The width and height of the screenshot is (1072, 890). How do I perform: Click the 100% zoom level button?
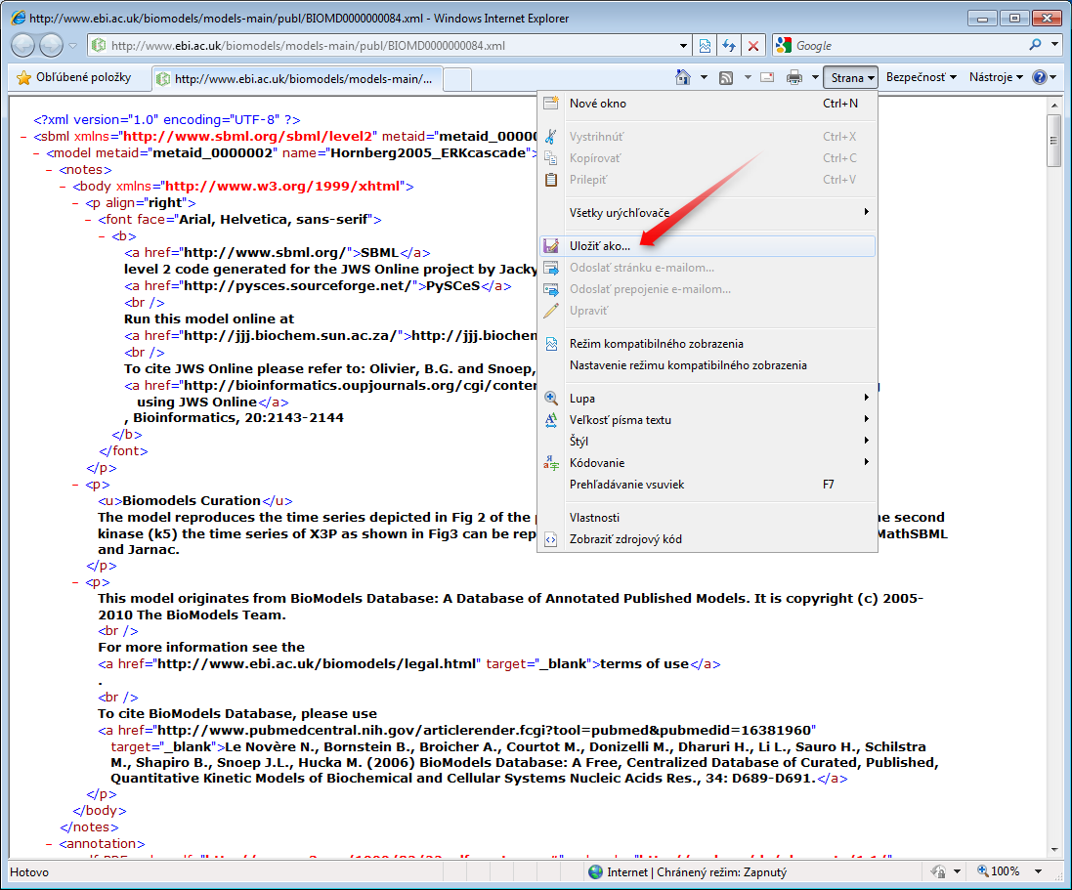(x=998, y=871)
